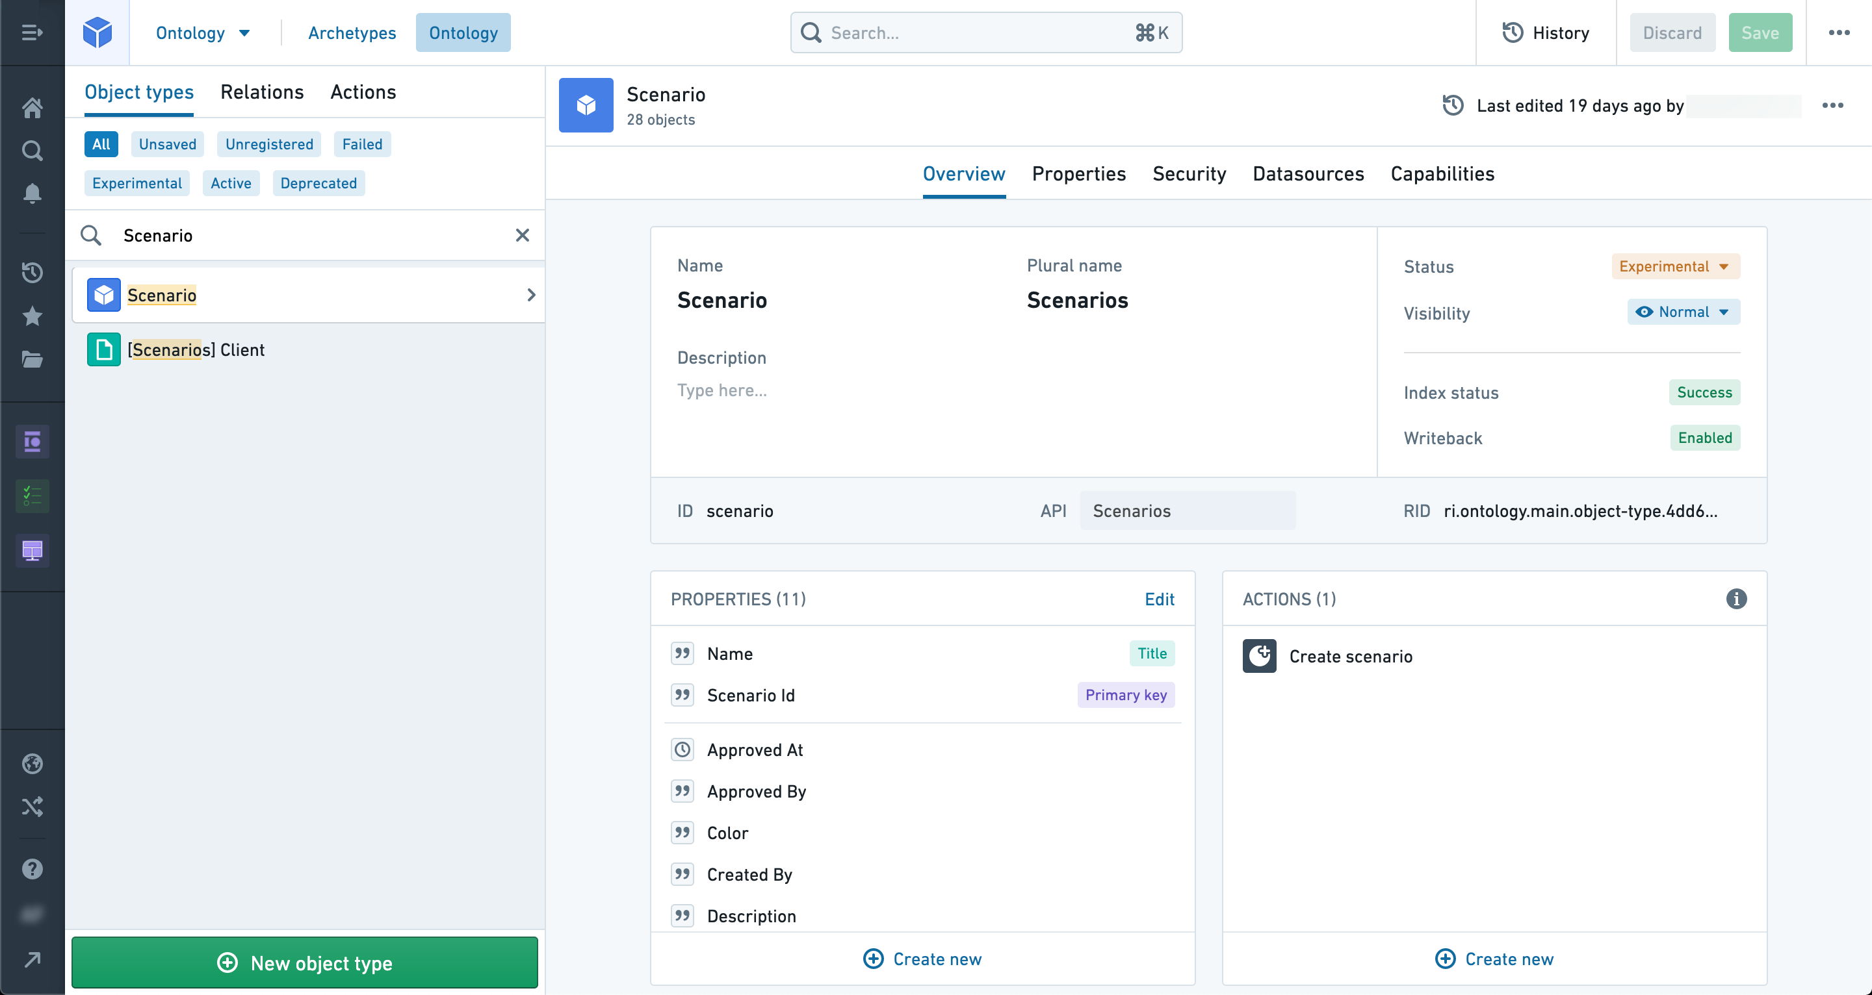1872x995 pixels.
Task: Click the Edit properties button
Action: pos(1159,599)
